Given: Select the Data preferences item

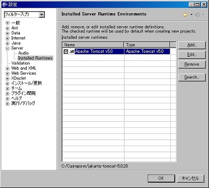Looking at the screenshot, I should (16, 33).
